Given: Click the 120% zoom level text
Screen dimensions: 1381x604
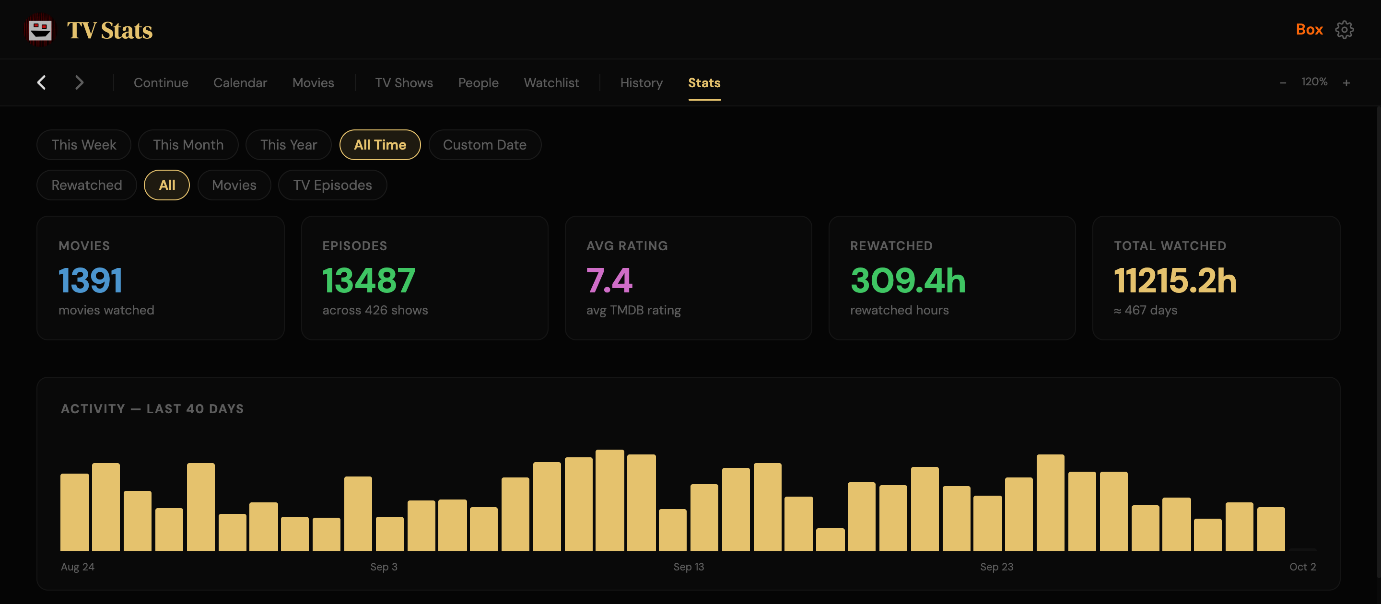Looking at the screenshot, I should coord(1314,82).
